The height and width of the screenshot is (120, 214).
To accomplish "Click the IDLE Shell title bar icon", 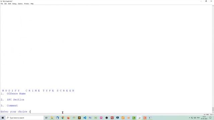I will (x=1, y=1).
